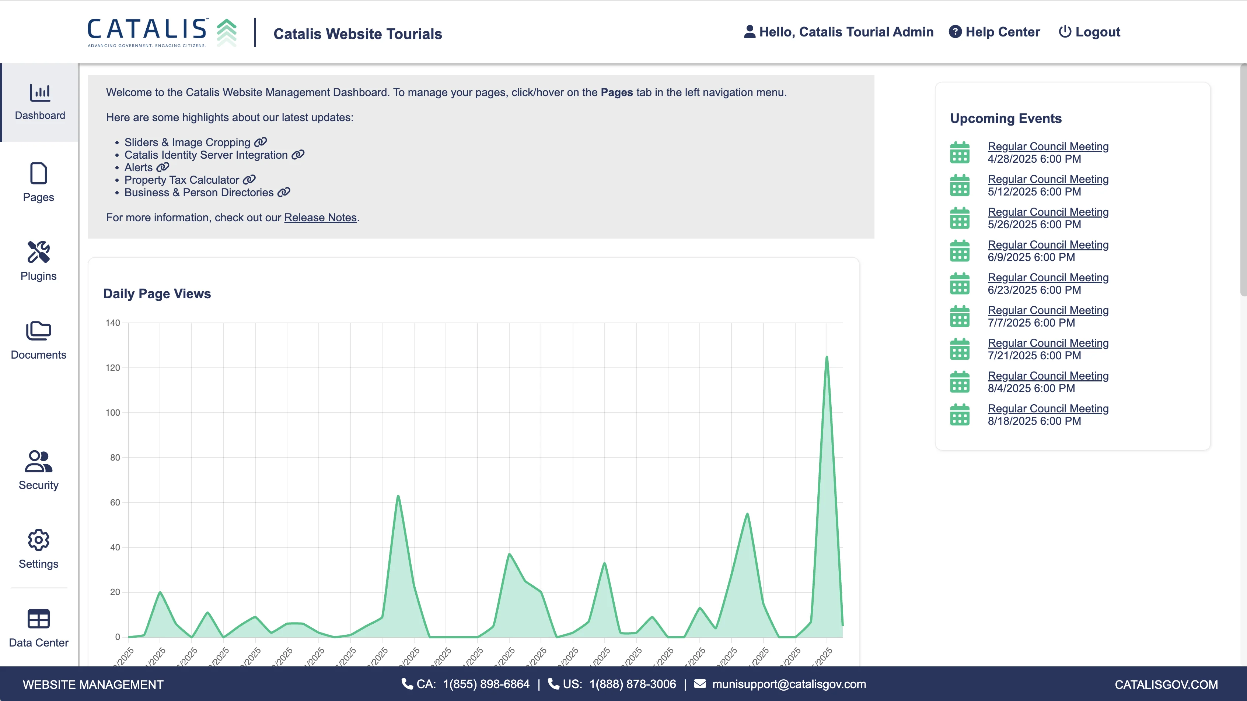Click link icon beside Sliders & Image Cropping

(261, 142)
